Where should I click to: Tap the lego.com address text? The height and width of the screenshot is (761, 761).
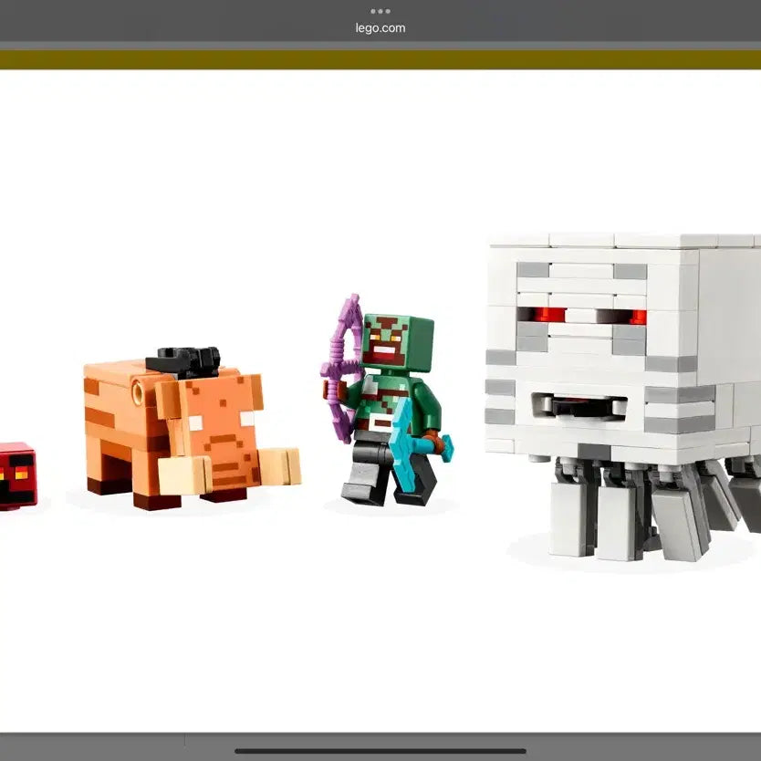pyautogui.click(x=380, y=28)
